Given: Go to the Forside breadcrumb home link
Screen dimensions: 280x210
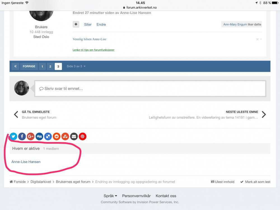Looking at the screenshot, I should point(20,182).
